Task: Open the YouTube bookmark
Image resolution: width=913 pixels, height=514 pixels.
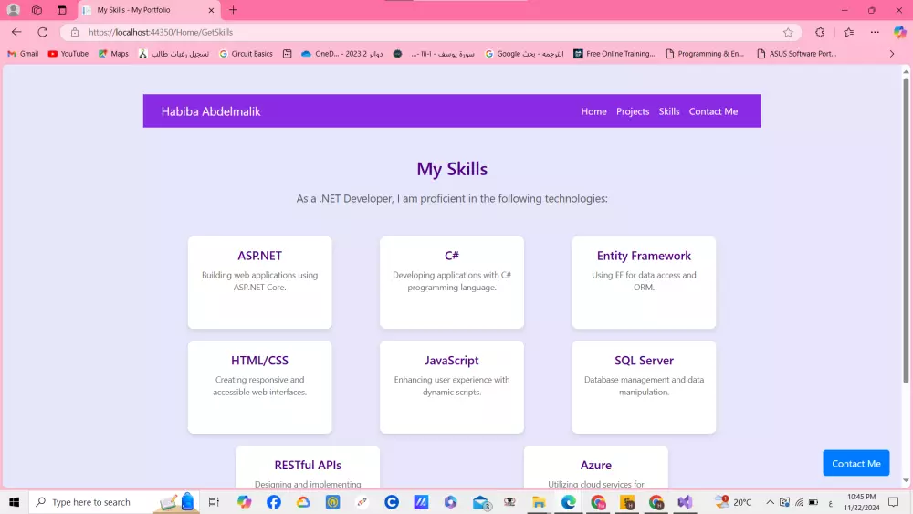Action: 68,54
